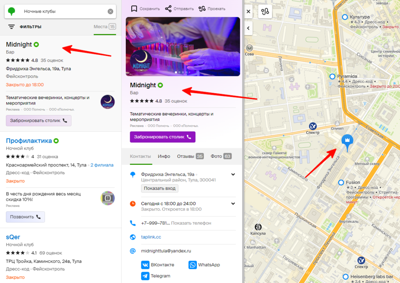Click the Позвонить button
This screenshot has width=400, height=283.
click(25, 217)
